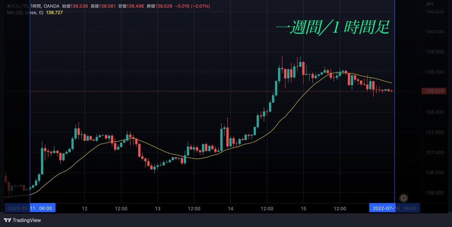The width and height of the screenshot is (452, 227).
Task: Click the blue 2022-07-11 06:00 time label
Action: click(x=30, y=208)
